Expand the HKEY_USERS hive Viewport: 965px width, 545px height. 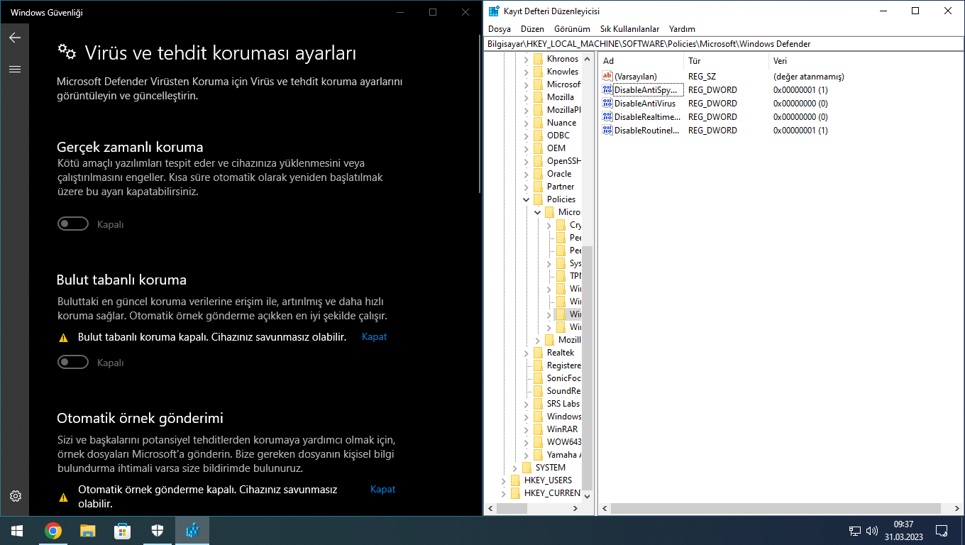coord(503,480)
